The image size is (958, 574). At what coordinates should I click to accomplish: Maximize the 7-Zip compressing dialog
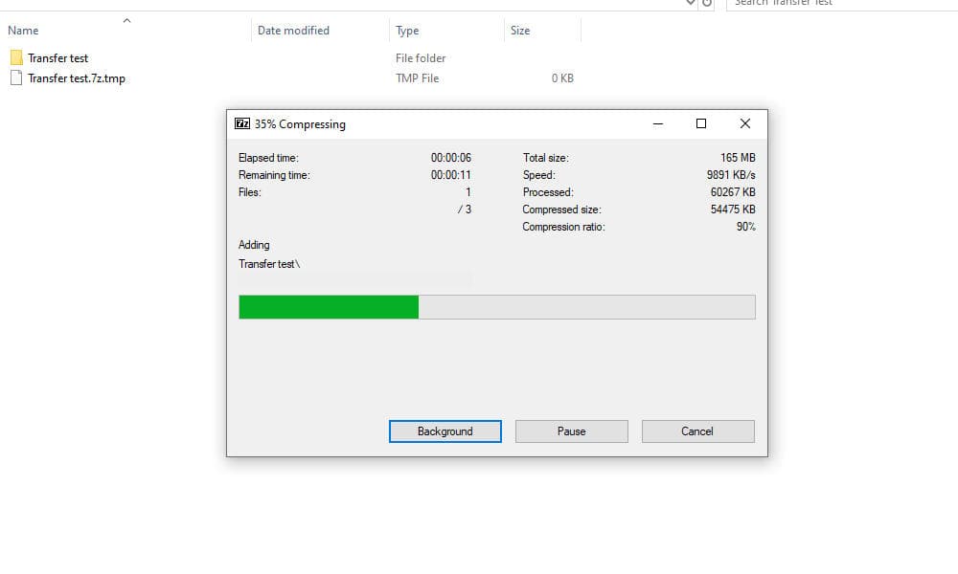point(701,123)
